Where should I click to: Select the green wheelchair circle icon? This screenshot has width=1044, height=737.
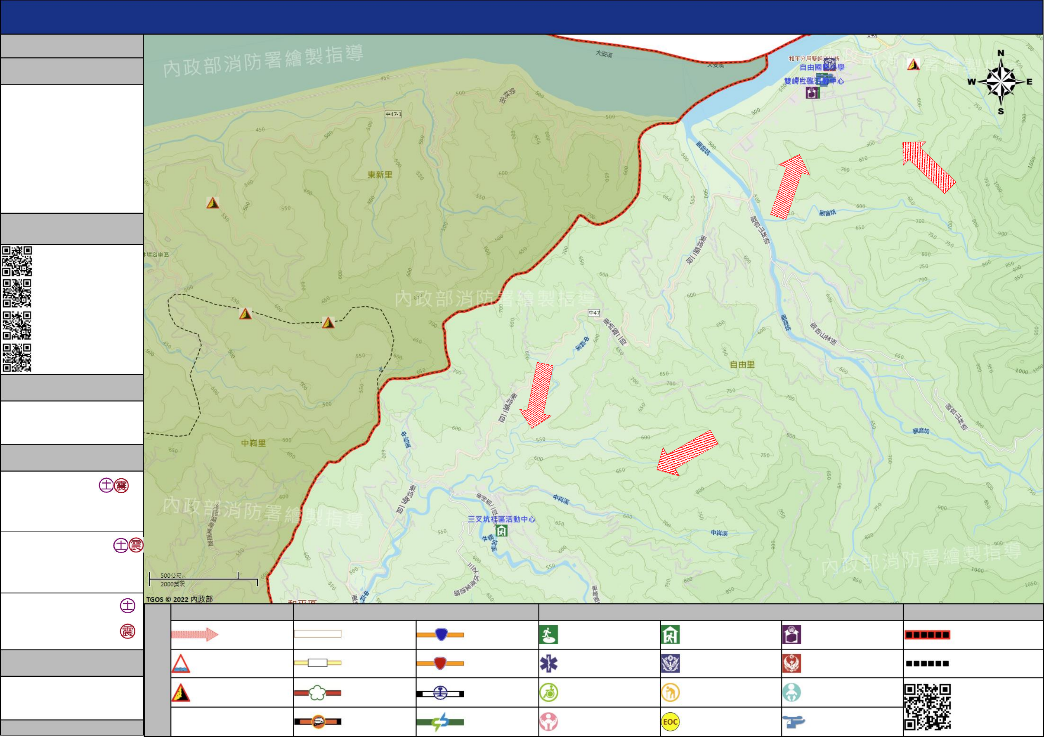pos(549,693)
